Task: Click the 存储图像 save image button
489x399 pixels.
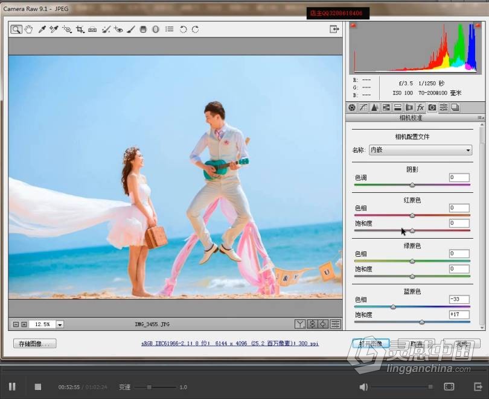Action: coord(34,344)
